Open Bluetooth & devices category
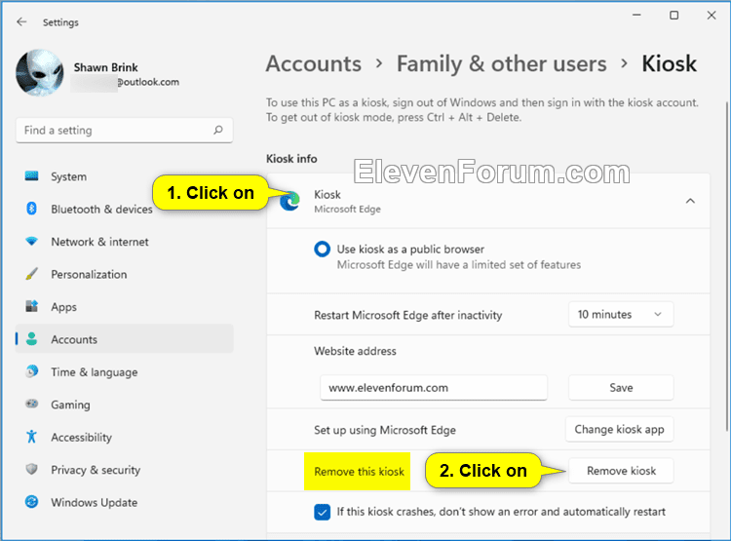This screenshot has width=731, height=541. pyautogui.click(x=124, y=209)
